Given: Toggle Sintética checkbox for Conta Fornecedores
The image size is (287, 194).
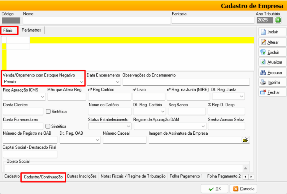Looking at the screenshot, I should tap(48, 126).
